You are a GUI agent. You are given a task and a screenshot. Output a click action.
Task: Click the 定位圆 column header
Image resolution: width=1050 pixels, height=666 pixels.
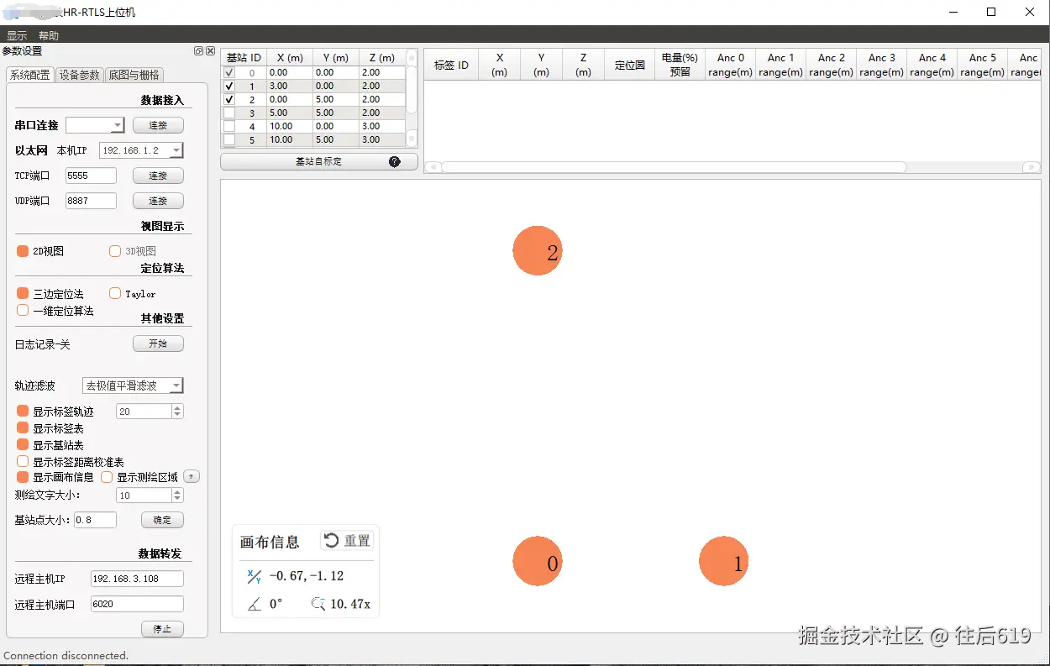(x=629, y=65)
